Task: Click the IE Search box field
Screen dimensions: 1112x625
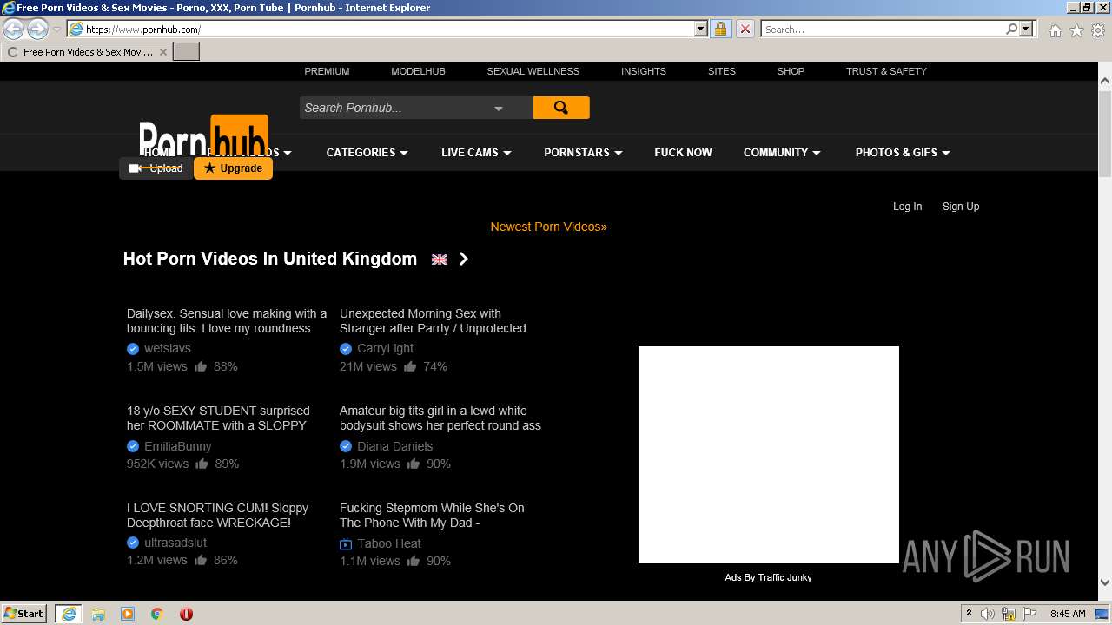Action: tap(883, 29)
